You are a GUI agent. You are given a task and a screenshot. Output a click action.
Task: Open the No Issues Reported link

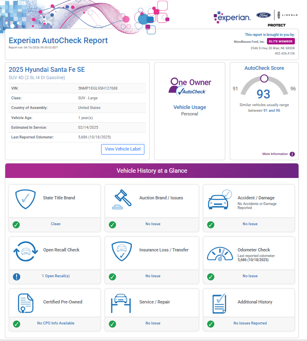(x=250, y=323)
